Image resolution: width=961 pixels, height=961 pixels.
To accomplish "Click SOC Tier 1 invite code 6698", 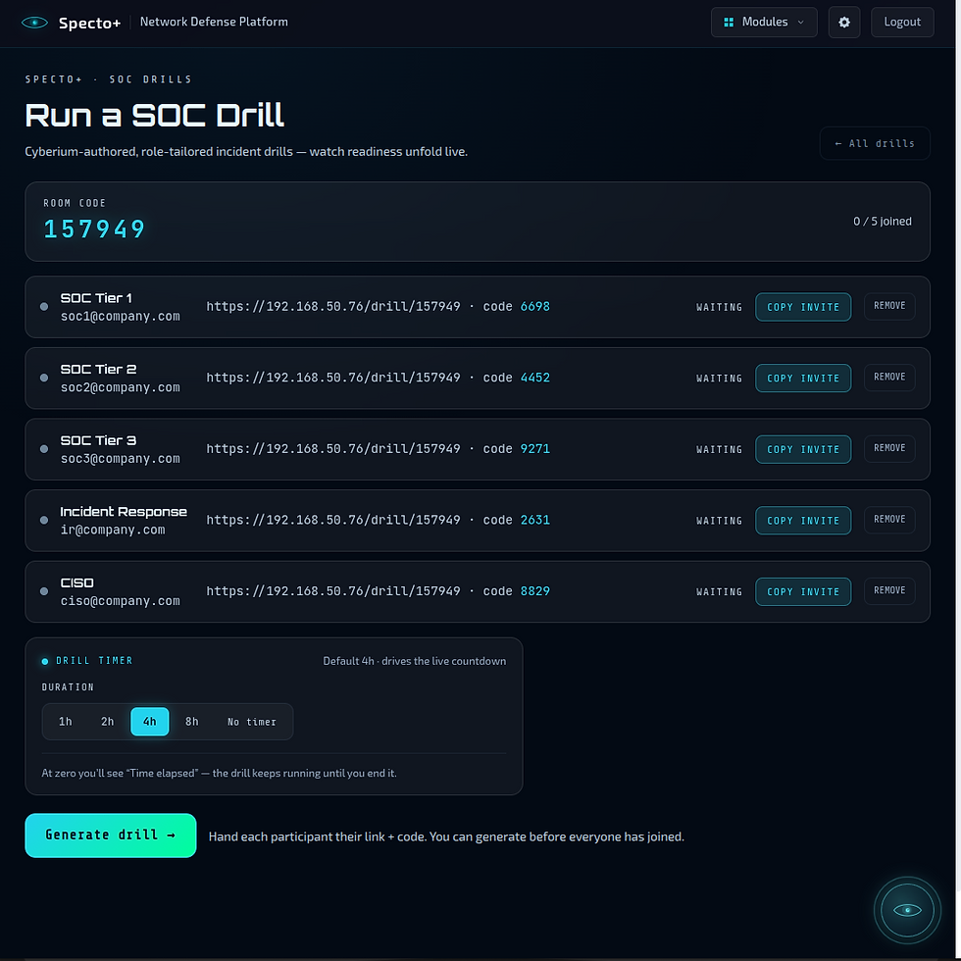I will coord(535,306).
